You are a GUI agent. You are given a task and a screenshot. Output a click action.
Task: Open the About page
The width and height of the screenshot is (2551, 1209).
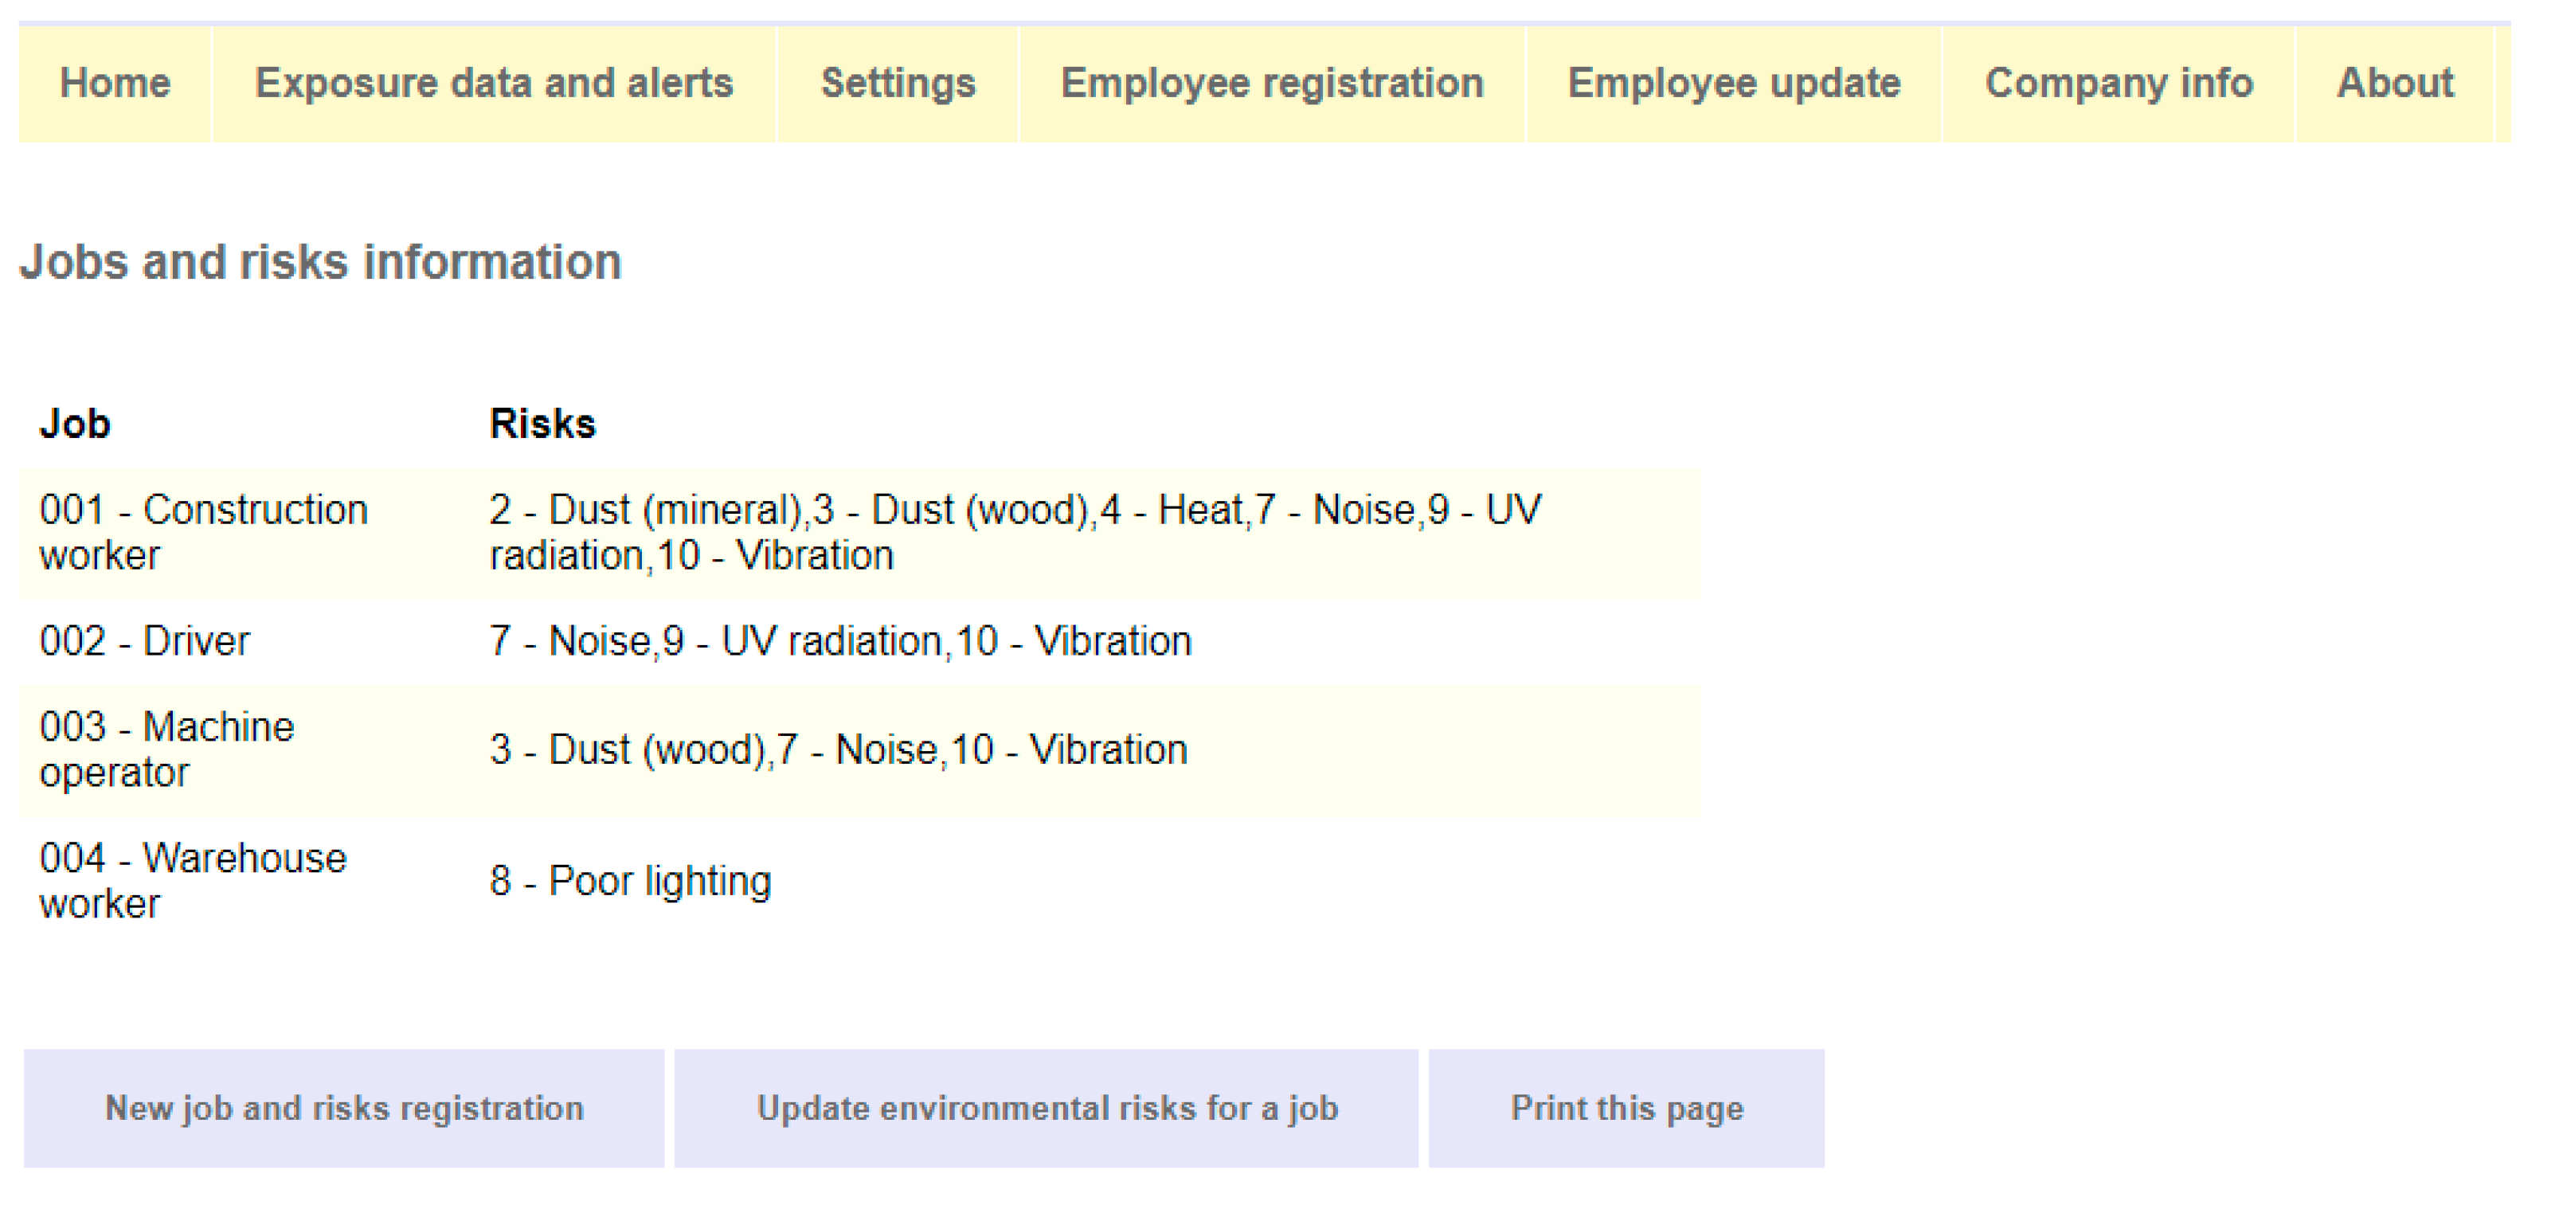pyautogui.click(x=2395, y=83)
